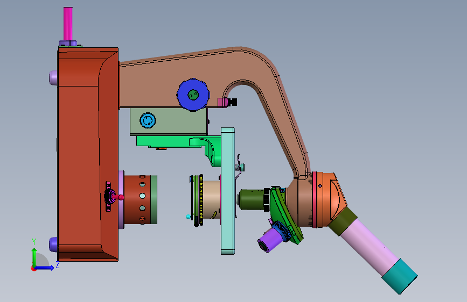The width and height of the screenshot is (467, 302).
Task: Pick the black screw beside the pink block
Action: 233,102
